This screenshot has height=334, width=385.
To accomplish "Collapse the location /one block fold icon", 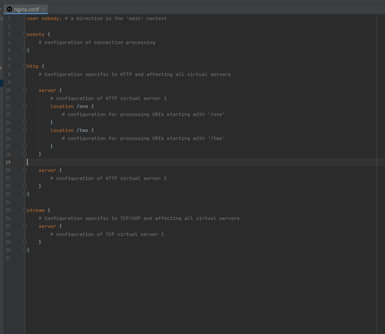I will click(x=24, y=106).
